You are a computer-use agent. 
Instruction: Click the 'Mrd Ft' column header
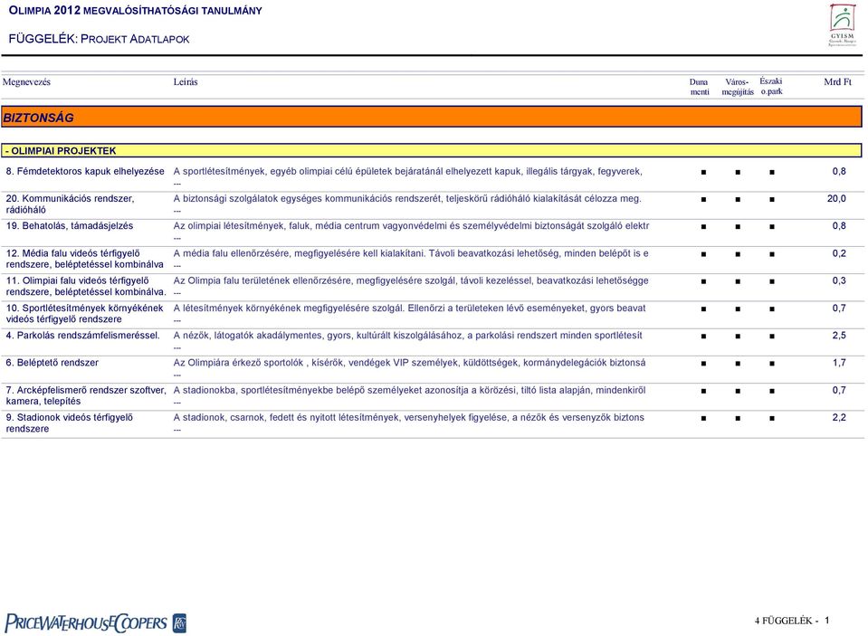pyautogui.click(x=837, y=82)
